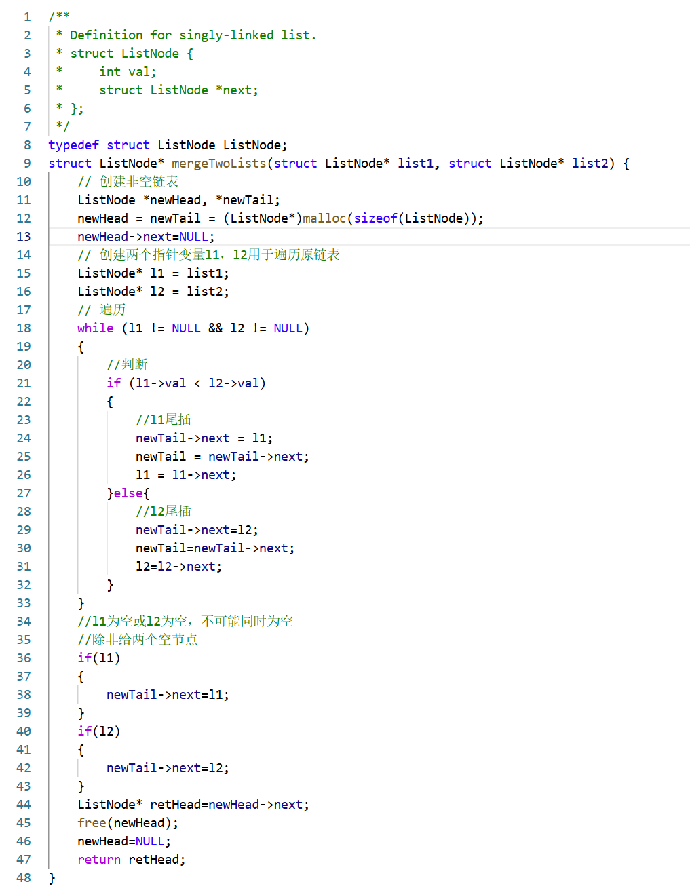The width and height of the screenshot is (690, 895).
Task: Click 'newTail->next = l1;' on line 24
Action: click(204, 438)
